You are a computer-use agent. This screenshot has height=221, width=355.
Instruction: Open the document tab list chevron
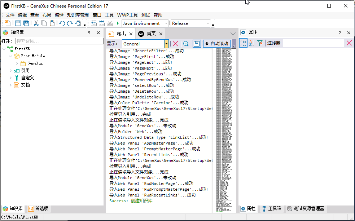(233, 34)
